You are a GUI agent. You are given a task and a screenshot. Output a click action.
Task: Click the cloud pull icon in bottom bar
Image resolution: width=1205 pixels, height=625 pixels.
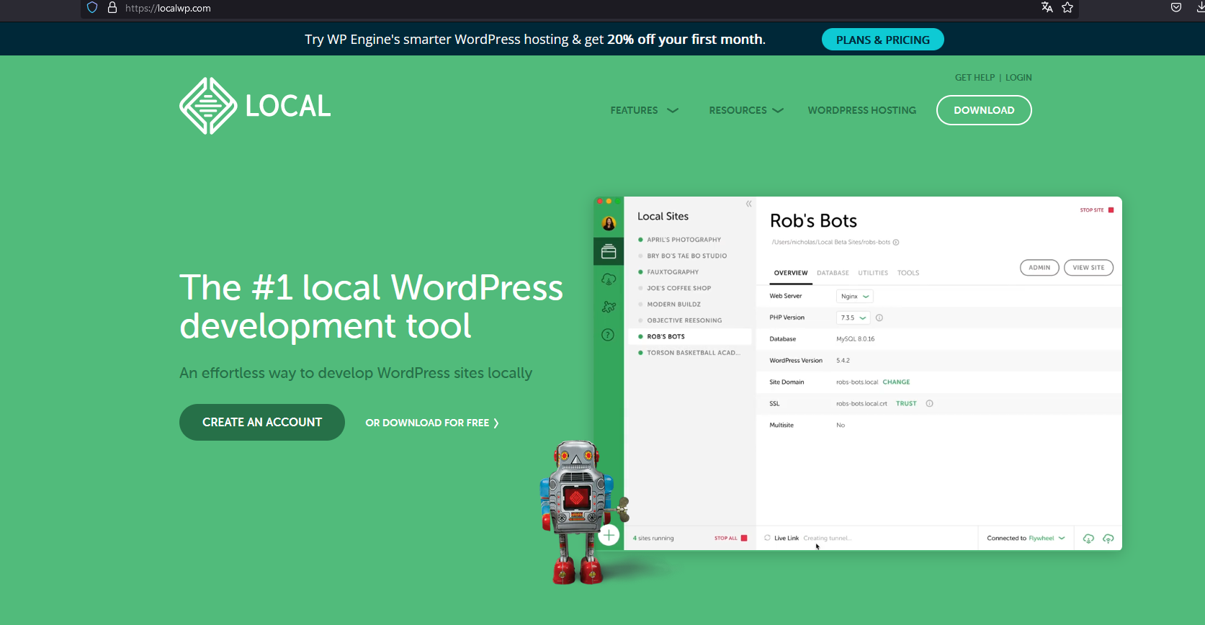1088,539
